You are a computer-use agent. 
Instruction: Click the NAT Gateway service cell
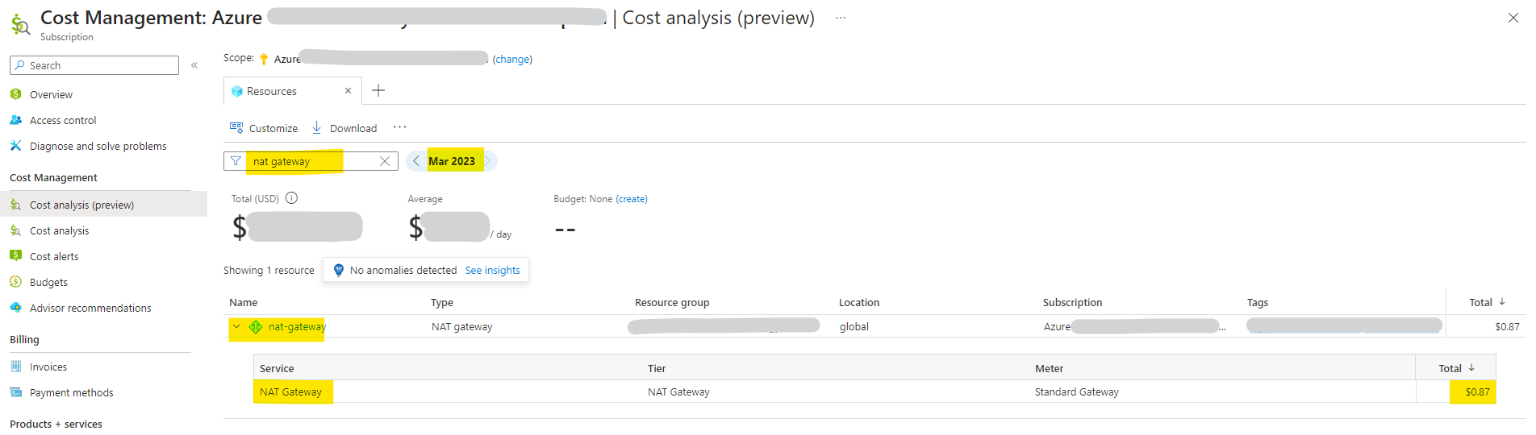290,392
